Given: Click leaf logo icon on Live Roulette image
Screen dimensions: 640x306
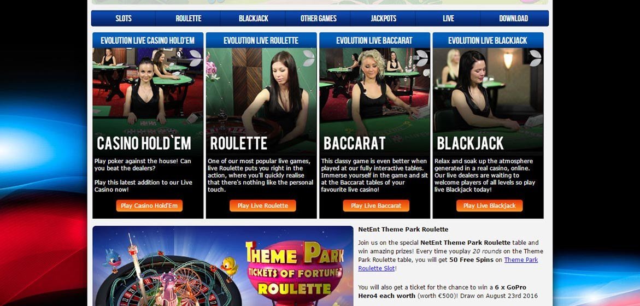Looking at the screenshot, I should click(309, 58).
